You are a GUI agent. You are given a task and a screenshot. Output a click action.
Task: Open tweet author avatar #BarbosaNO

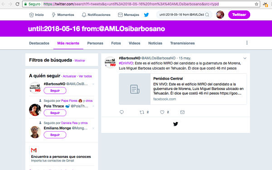[110, 62]
